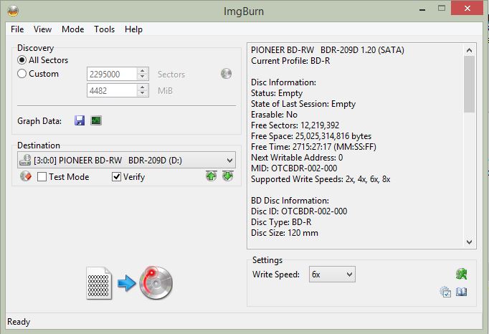Click the Free Space bytes line
The height and width of the screenshot is (334, 489).
(x=311, y=136)
